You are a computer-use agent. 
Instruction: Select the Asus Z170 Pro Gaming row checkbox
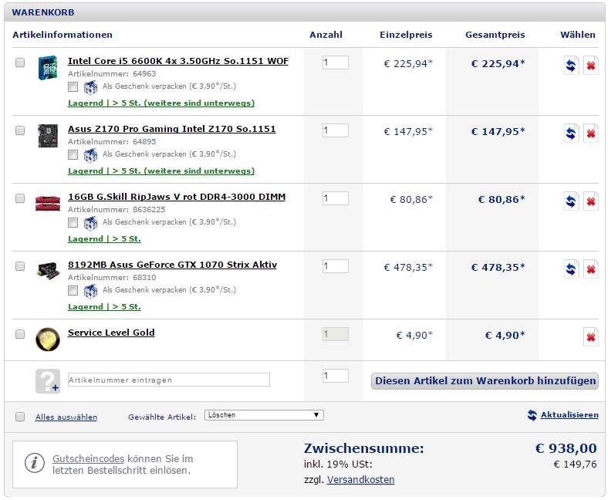(20, 130)
